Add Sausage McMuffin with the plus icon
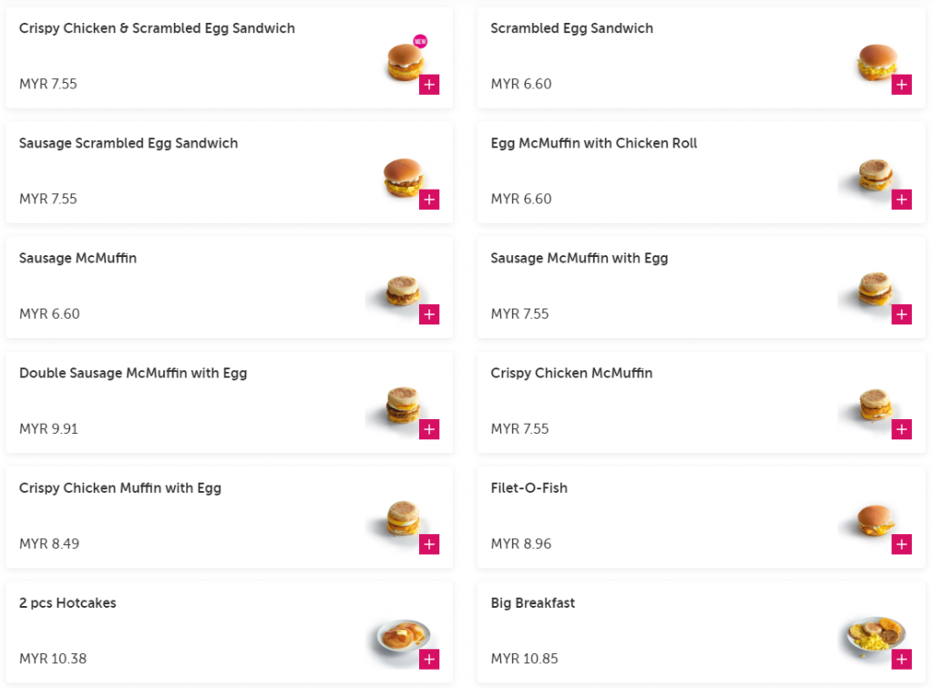Screen dimensions: 933x688 tap(429, 314)
